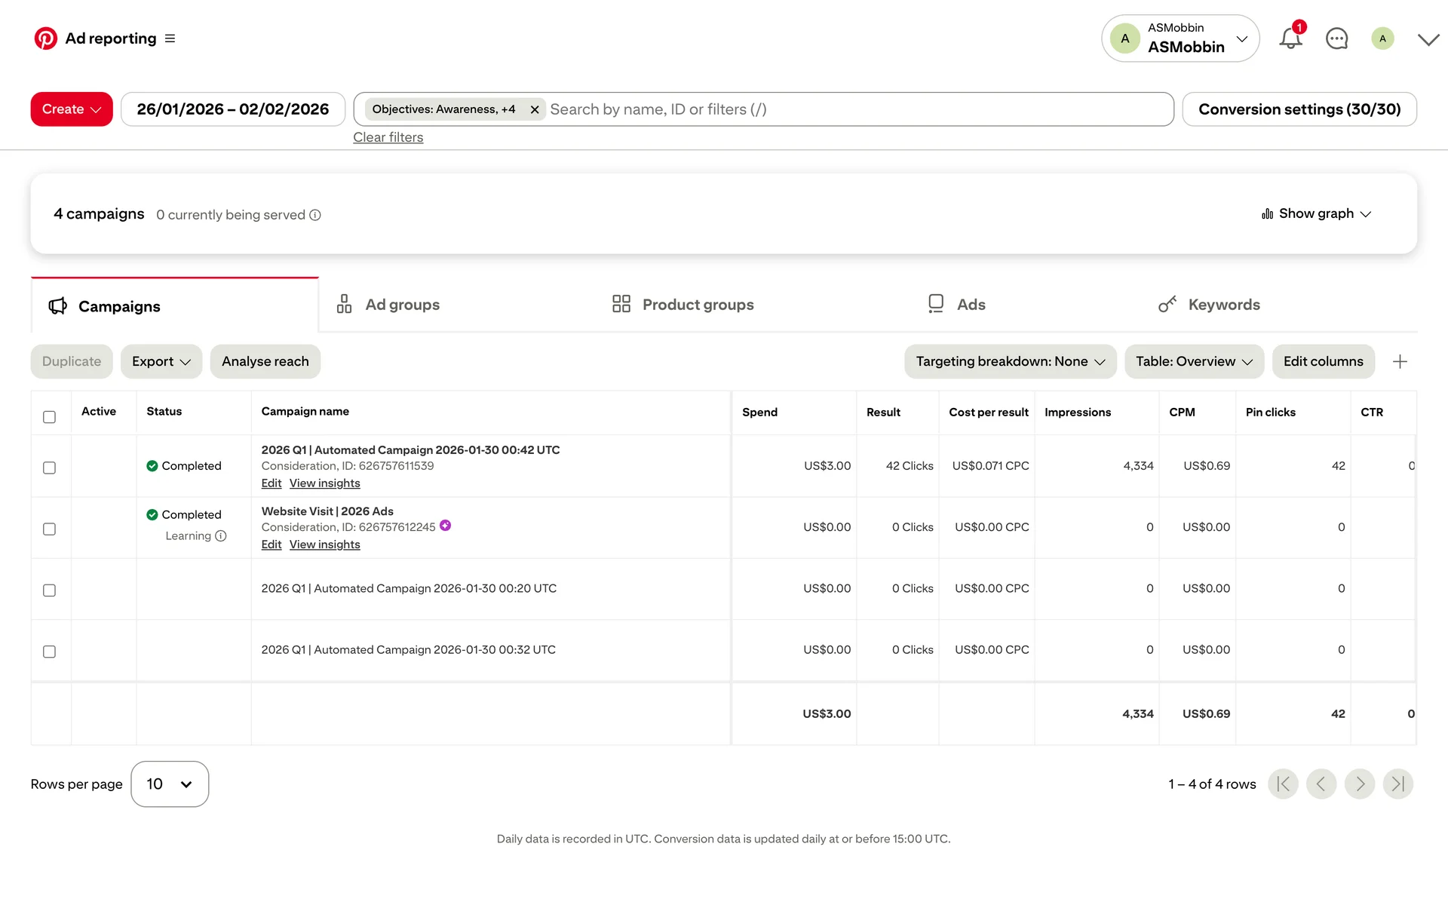
Task: Toggle the select-all campaigns checkbox
Action: click(x=50, y=417)
